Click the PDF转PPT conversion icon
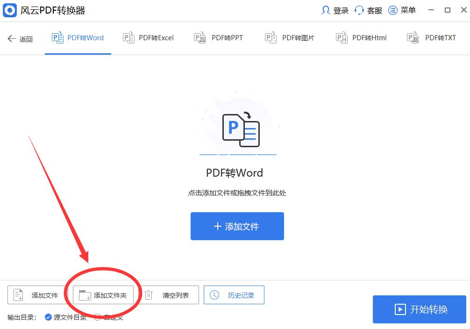Viewport: 470px width, 329px height. pos(199,37)
